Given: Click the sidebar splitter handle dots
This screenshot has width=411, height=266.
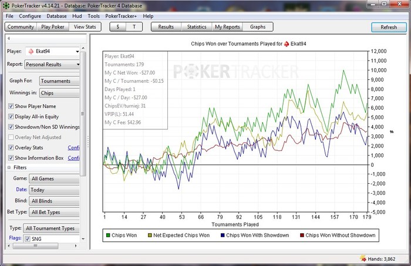Looking at the screenshot, I should pos(88,142).
